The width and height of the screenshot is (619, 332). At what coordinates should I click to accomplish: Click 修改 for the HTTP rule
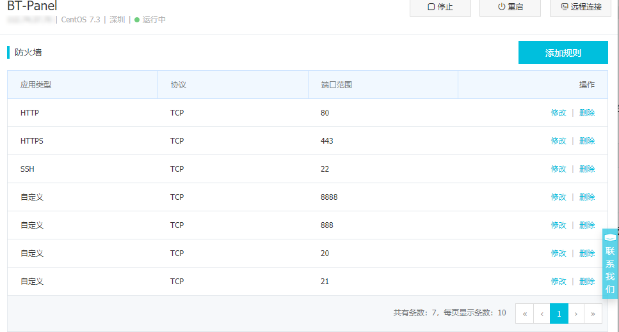click(558, 113)
